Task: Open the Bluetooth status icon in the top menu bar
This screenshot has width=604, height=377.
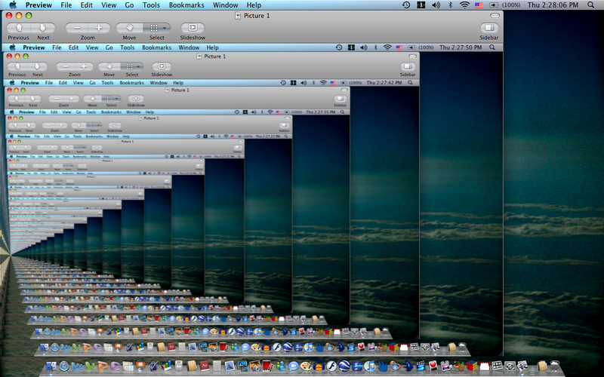Action: [x=450, y=5]
